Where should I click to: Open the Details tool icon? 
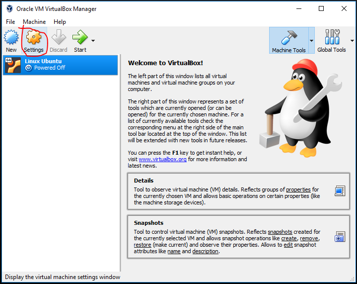pos(340,191)
